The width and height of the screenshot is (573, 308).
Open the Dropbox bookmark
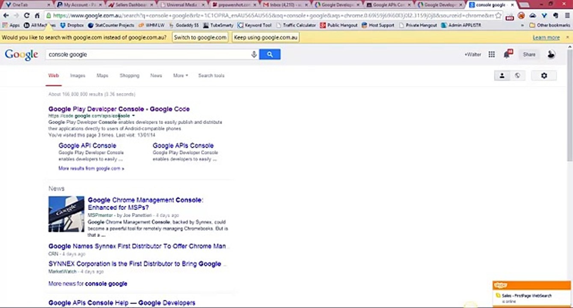72,25
